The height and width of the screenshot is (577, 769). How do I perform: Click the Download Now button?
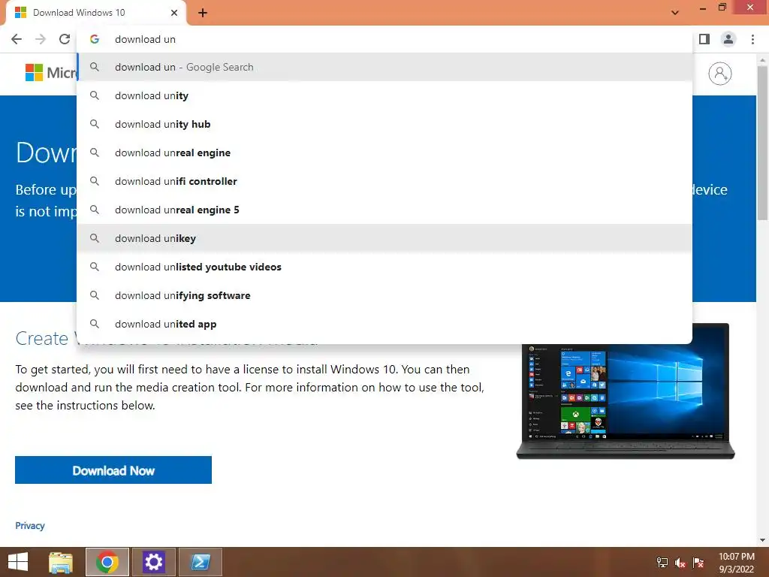[113, 470]
